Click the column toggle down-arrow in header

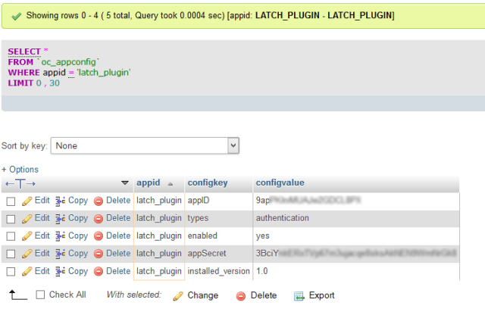[125, 183]
